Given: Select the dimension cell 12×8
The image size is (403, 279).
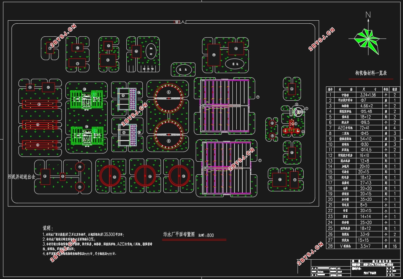Looking at the screenshot, I should (x=364, y=161).
